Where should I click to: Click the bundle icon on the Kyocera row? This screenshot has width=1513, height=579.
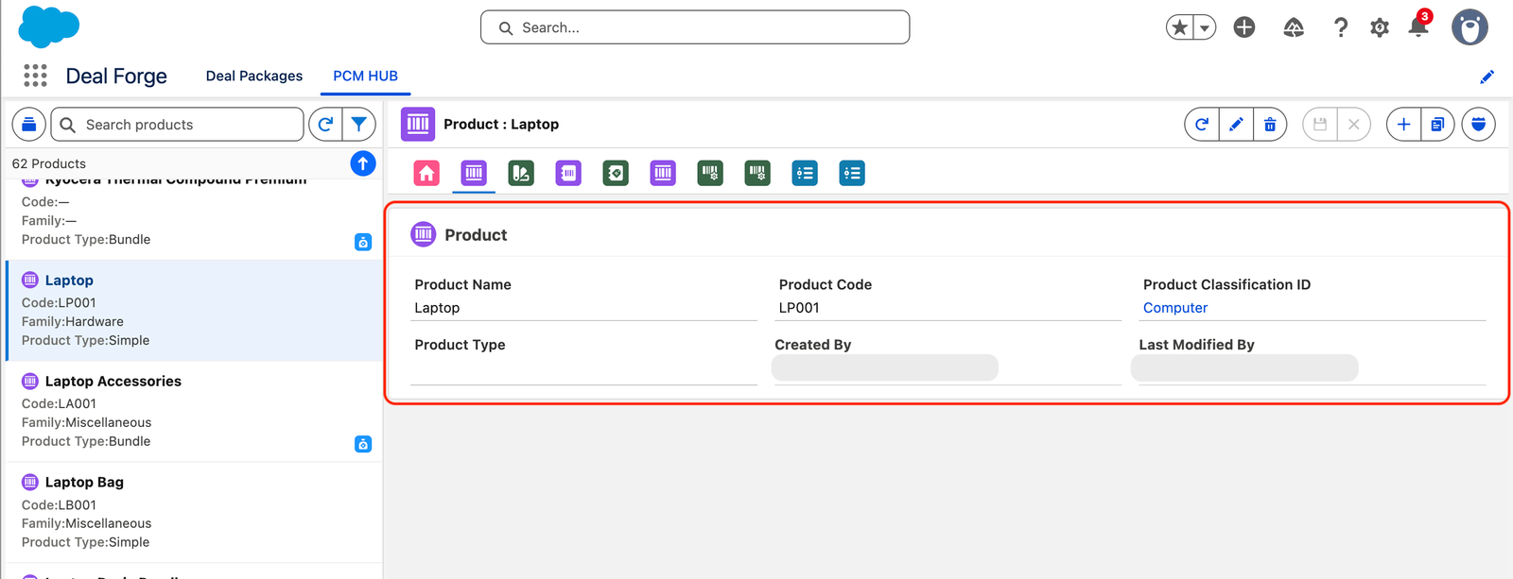click(x=363, y=242)
